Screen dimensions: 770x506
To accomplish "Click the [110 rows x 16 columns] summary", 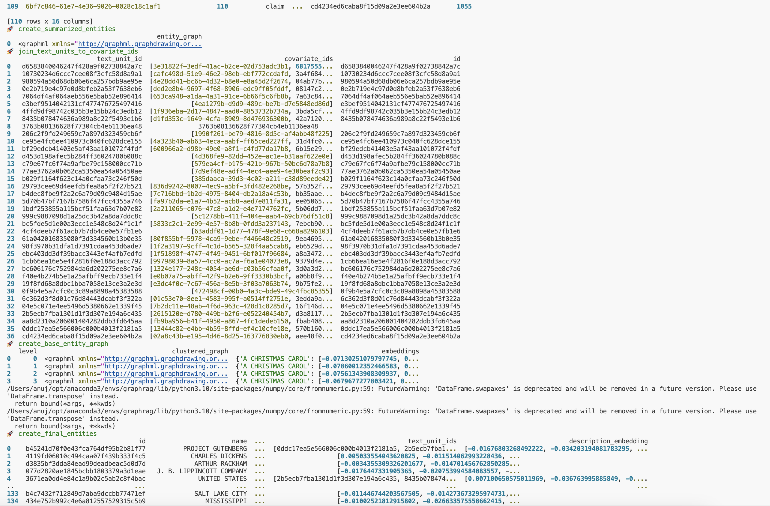I will [50, 21].
